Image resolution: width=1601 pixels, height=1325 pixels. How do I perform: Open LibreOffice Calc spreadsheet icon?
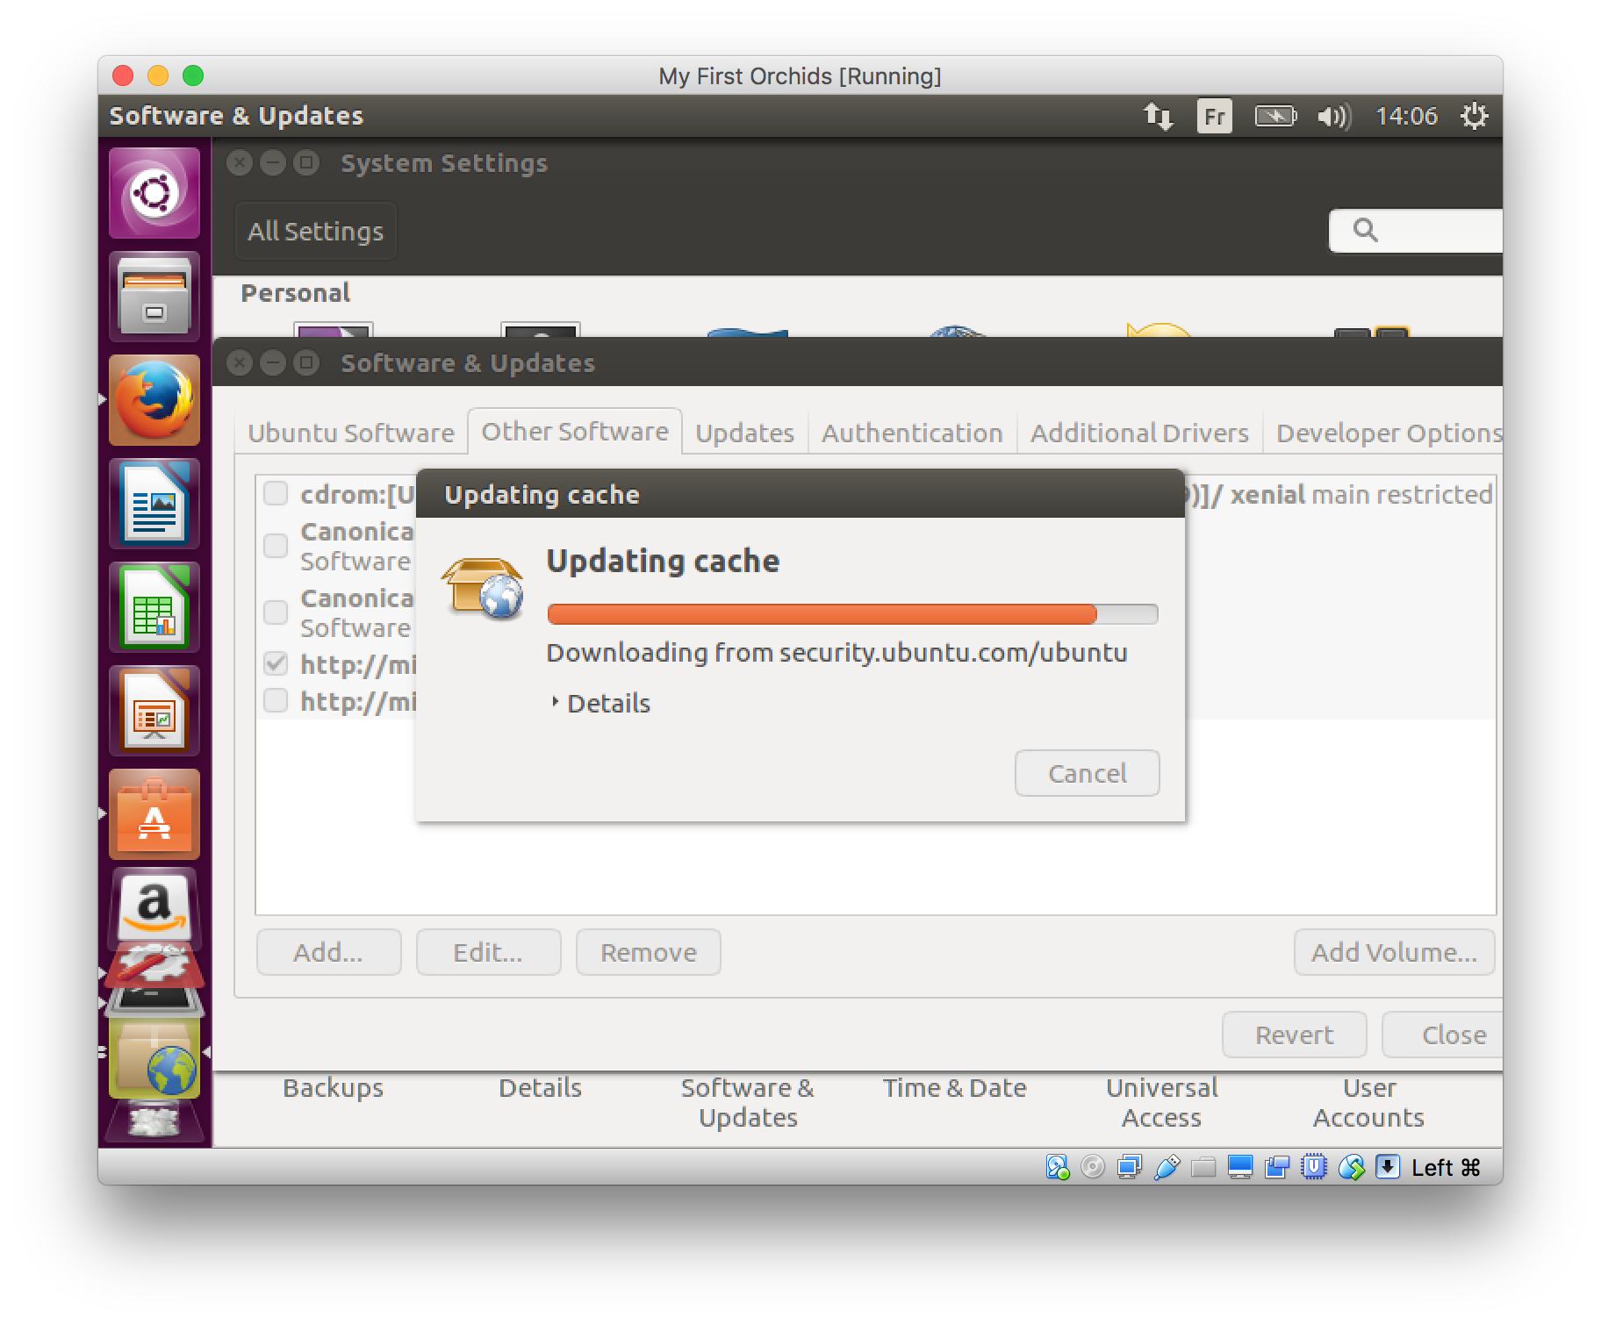pyautogui.click(x=154, y=607)
